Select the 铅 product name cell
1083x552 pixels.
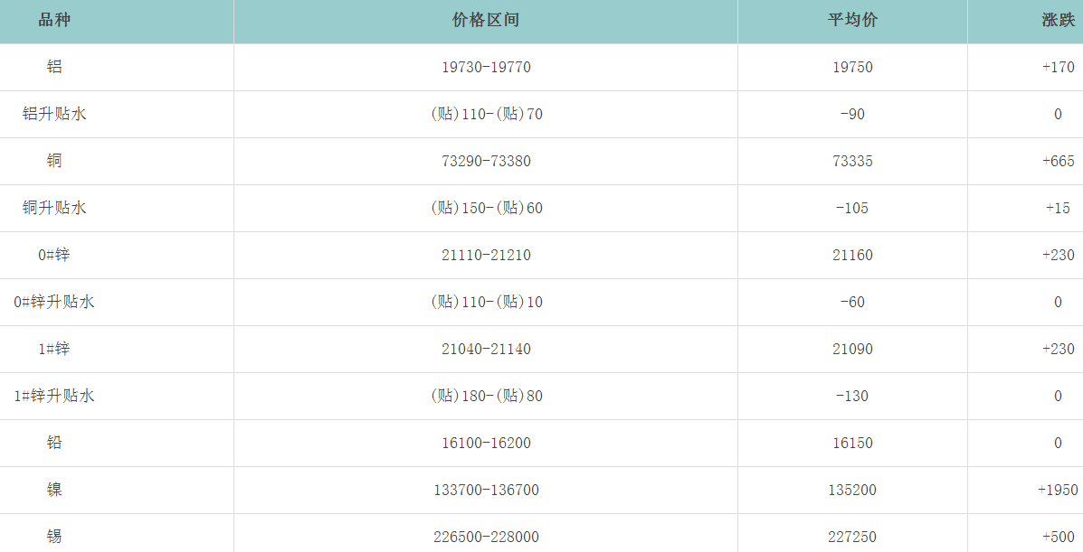(x=54, y=444)
